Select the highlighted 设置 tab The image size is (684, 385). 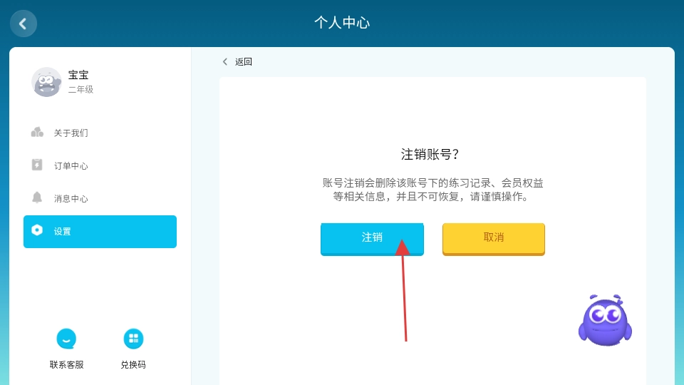pyautogui.click(x=100, y=232)
